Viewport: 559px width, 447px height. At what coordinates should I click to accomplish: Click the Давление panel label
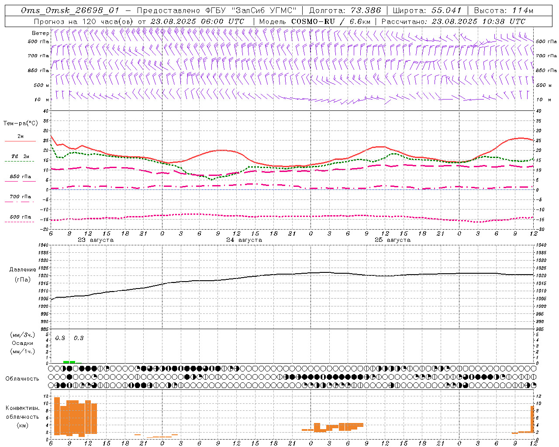(23, 270)
